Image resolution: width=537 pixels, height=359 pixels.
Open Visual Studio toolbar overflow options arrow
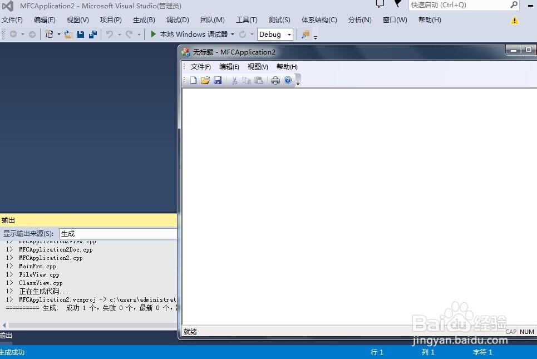point(316,37)
